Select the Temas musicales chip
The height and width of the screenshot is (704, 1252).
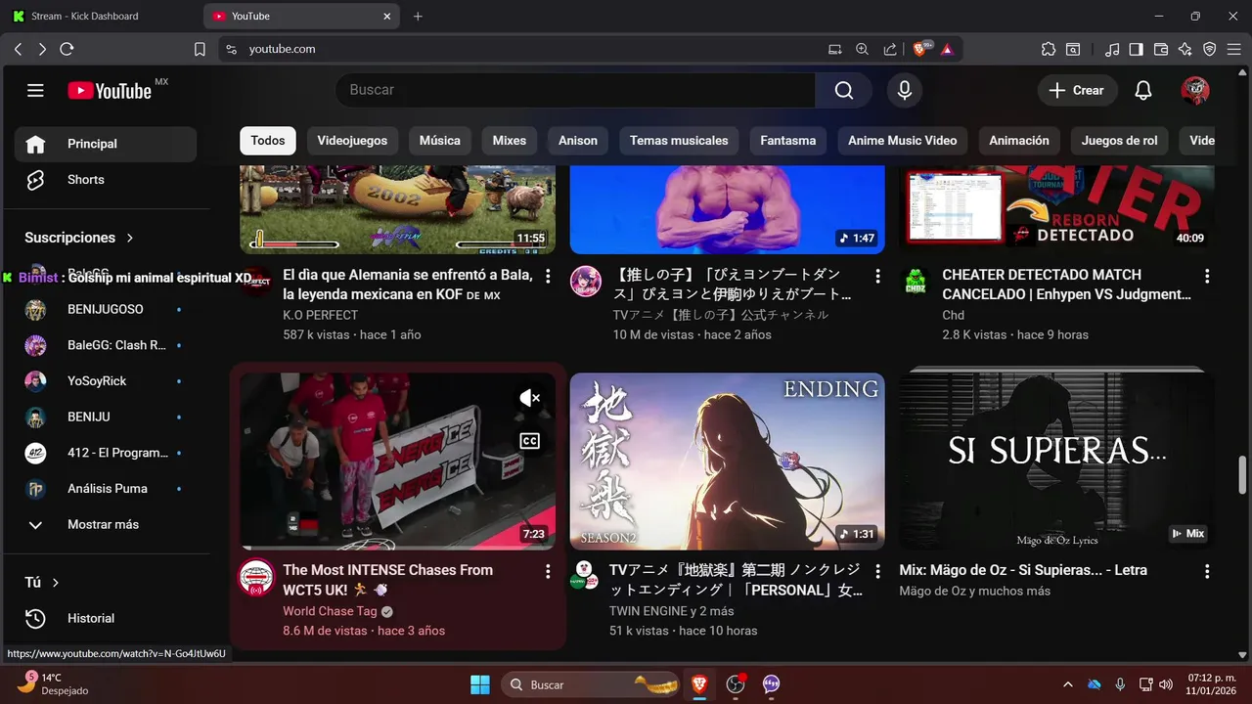679,141
